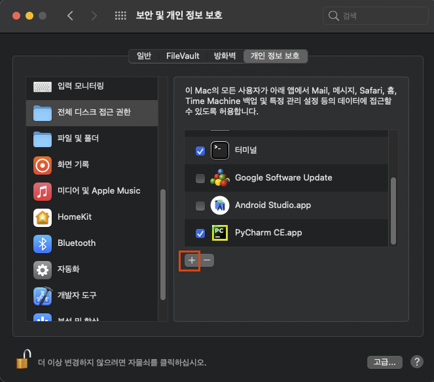Click the Xcode hammer icon for 개발자 도구
The image size is (434, 382).
(x=43, y=296)
